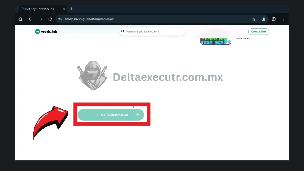Image resolution: width=304 pixels, height=171 pixels.
Task: Click the search magnifier icon
Action: pos(123,31)
